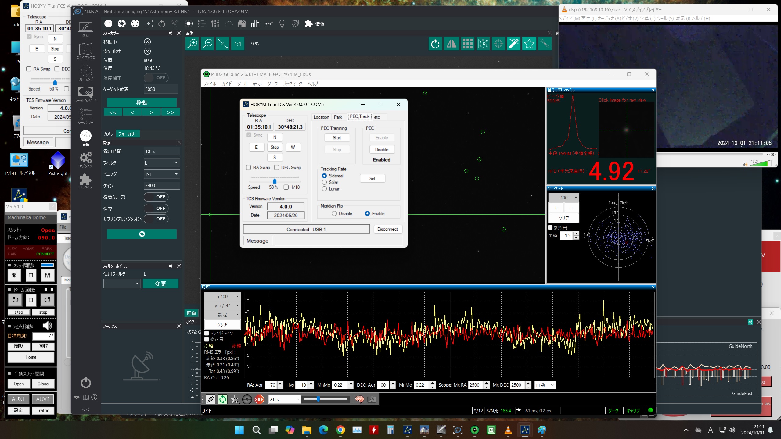
Task: Open PHD2 history settings dropdown
Action: point(222,315)
